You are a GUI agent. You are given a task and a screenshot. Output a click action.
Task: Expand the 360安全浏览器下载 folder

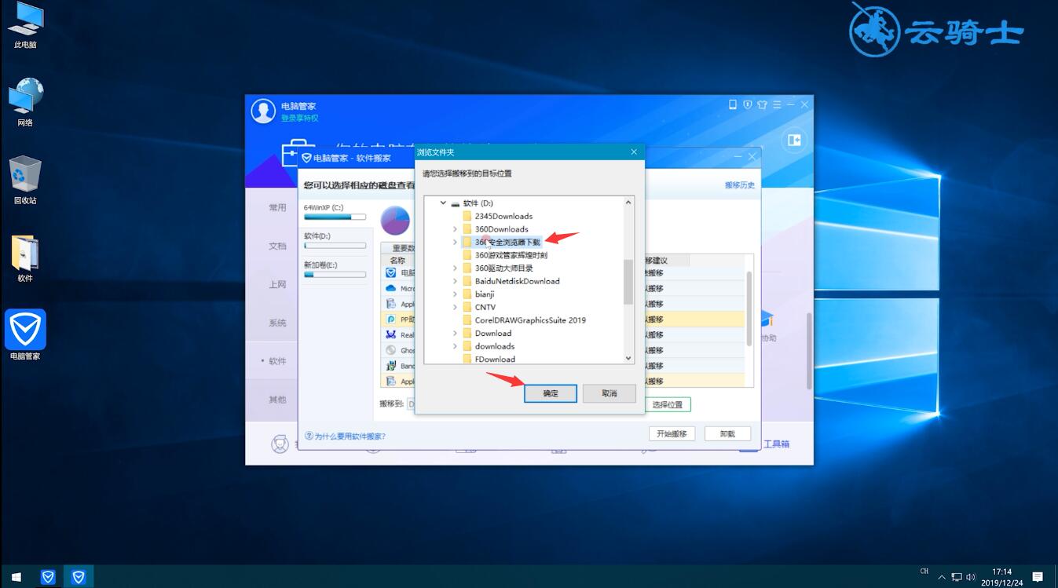click(455, 242)
